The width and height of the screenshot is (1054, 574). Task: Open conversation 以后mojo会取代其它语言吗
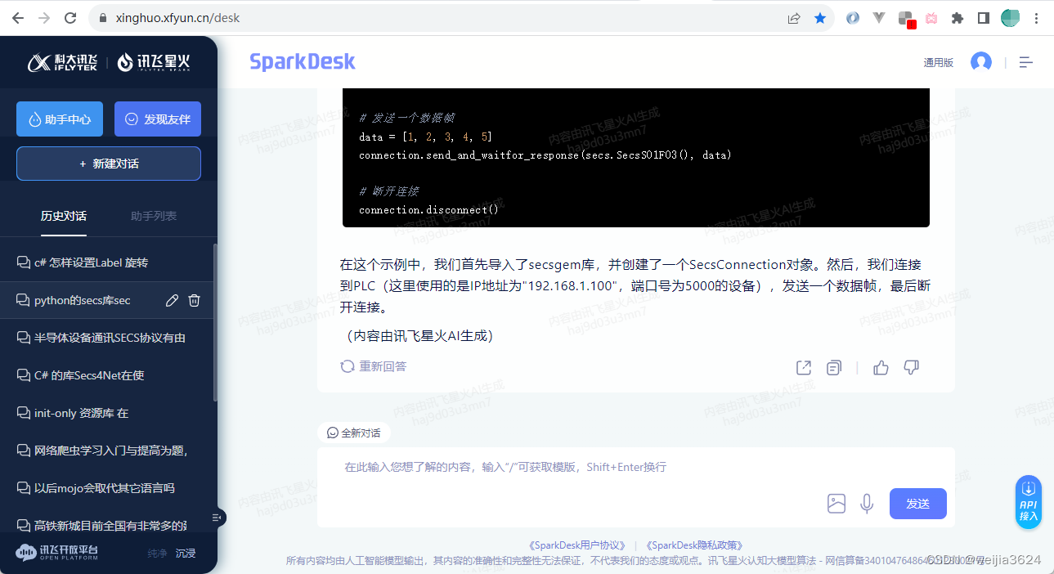point(106,488)
